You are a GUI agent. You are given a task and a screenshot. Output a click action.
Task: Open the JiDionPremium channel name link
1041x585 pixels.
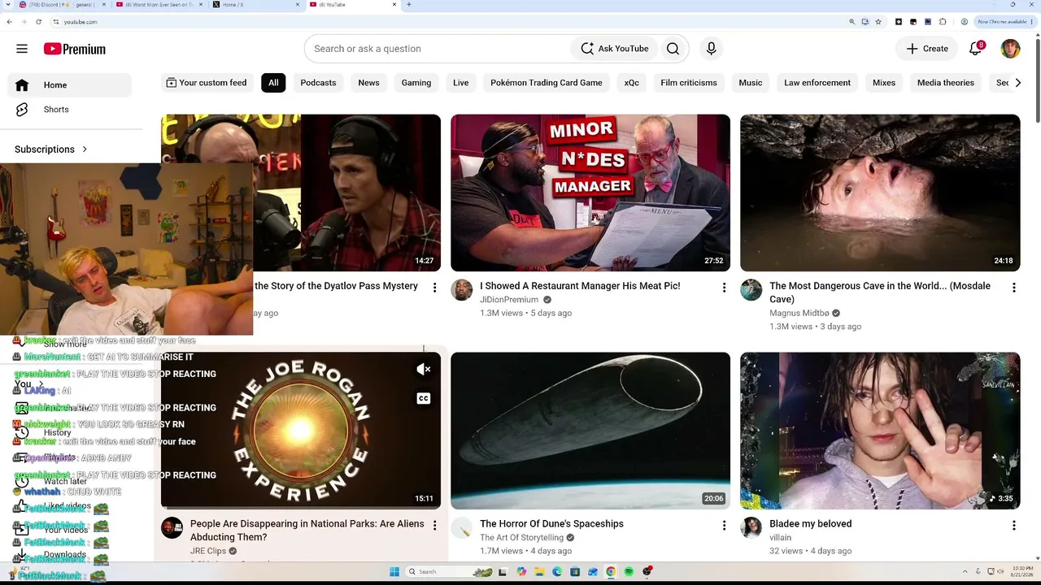click(509, 300)
